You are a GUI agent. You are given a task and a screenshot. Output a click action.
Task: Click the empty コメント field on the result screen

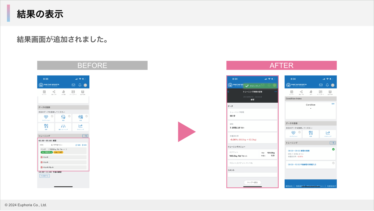tap(252, 175)
